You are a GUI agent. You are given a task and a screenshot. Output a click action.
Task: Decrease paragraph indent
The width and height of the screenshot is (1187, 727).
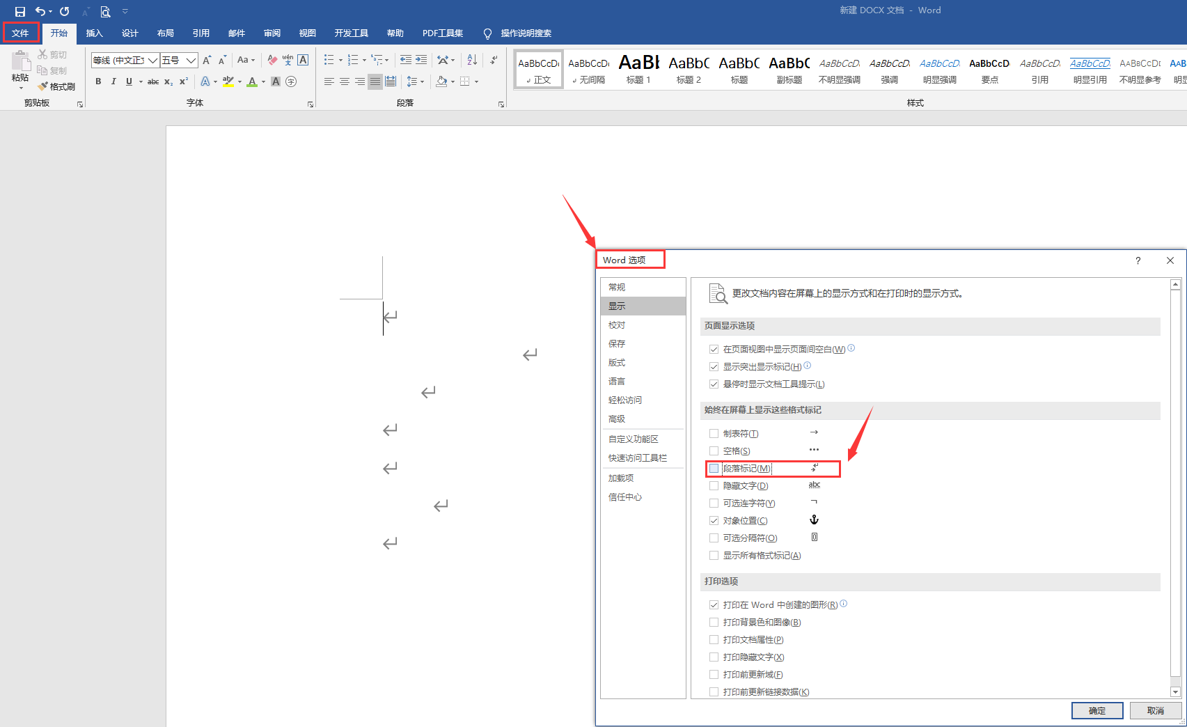406,60
